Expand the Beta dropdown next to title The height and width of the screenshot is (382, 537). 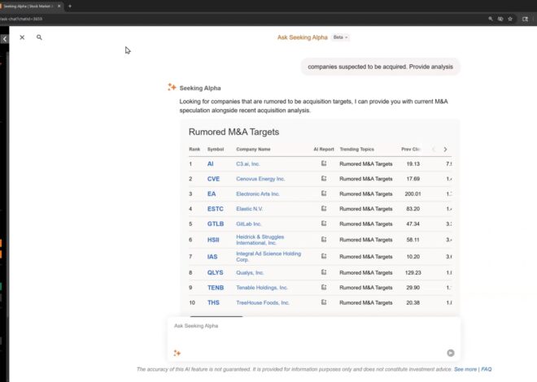point(340,37)
